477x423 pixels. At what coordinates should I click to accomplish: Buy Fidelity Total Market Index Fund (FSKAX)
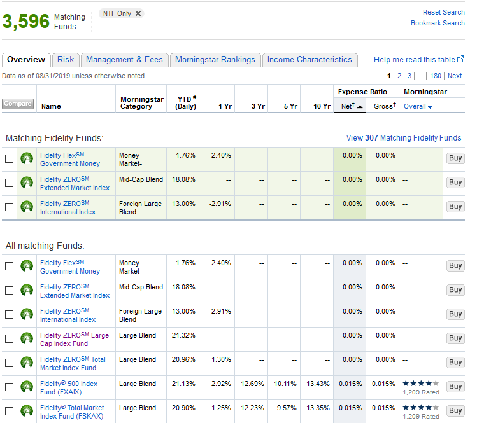tap(455, 411)
